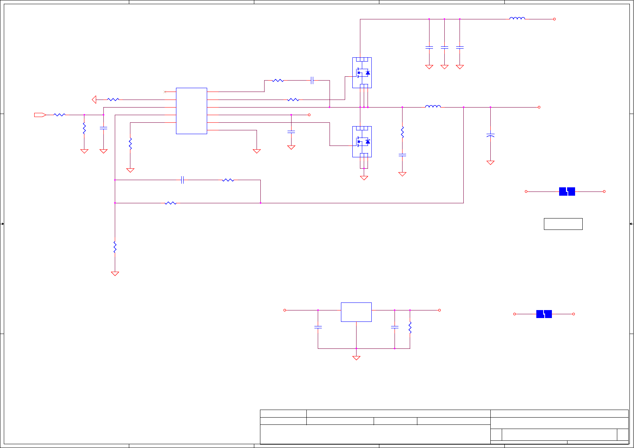The width and height of the screenshot is (634, 448).
Task: Click the regulator output terminal circle
Action: (439, 310)
